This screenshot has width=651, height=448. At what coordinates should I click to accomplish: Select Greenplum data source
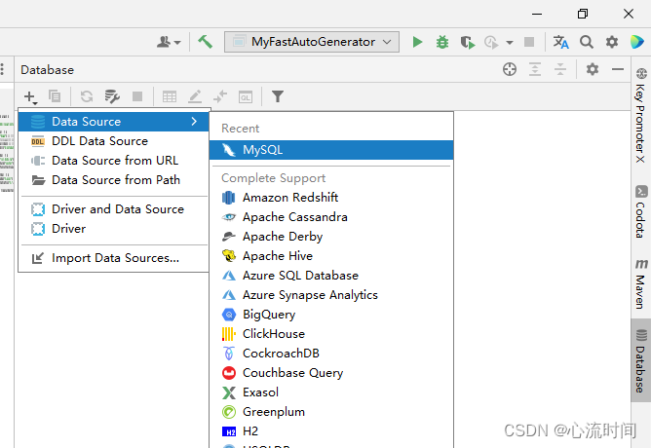tap(331, 412)
